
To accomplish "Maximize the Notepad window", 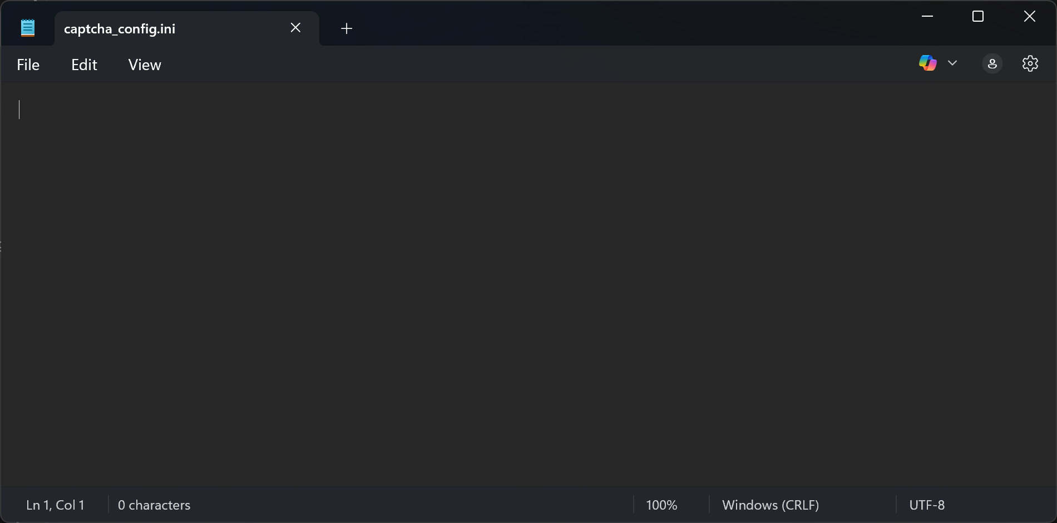I will tap(978, 17).
